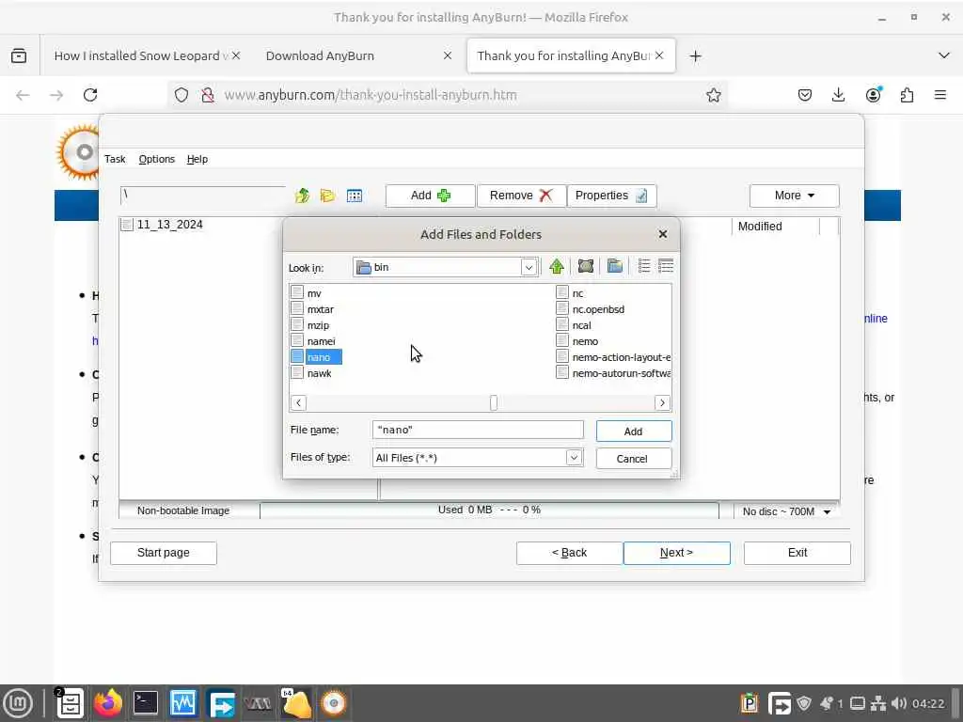The image size is (963, 722).
Task: Select nemo-action-layout-e file
Action: 621,357
